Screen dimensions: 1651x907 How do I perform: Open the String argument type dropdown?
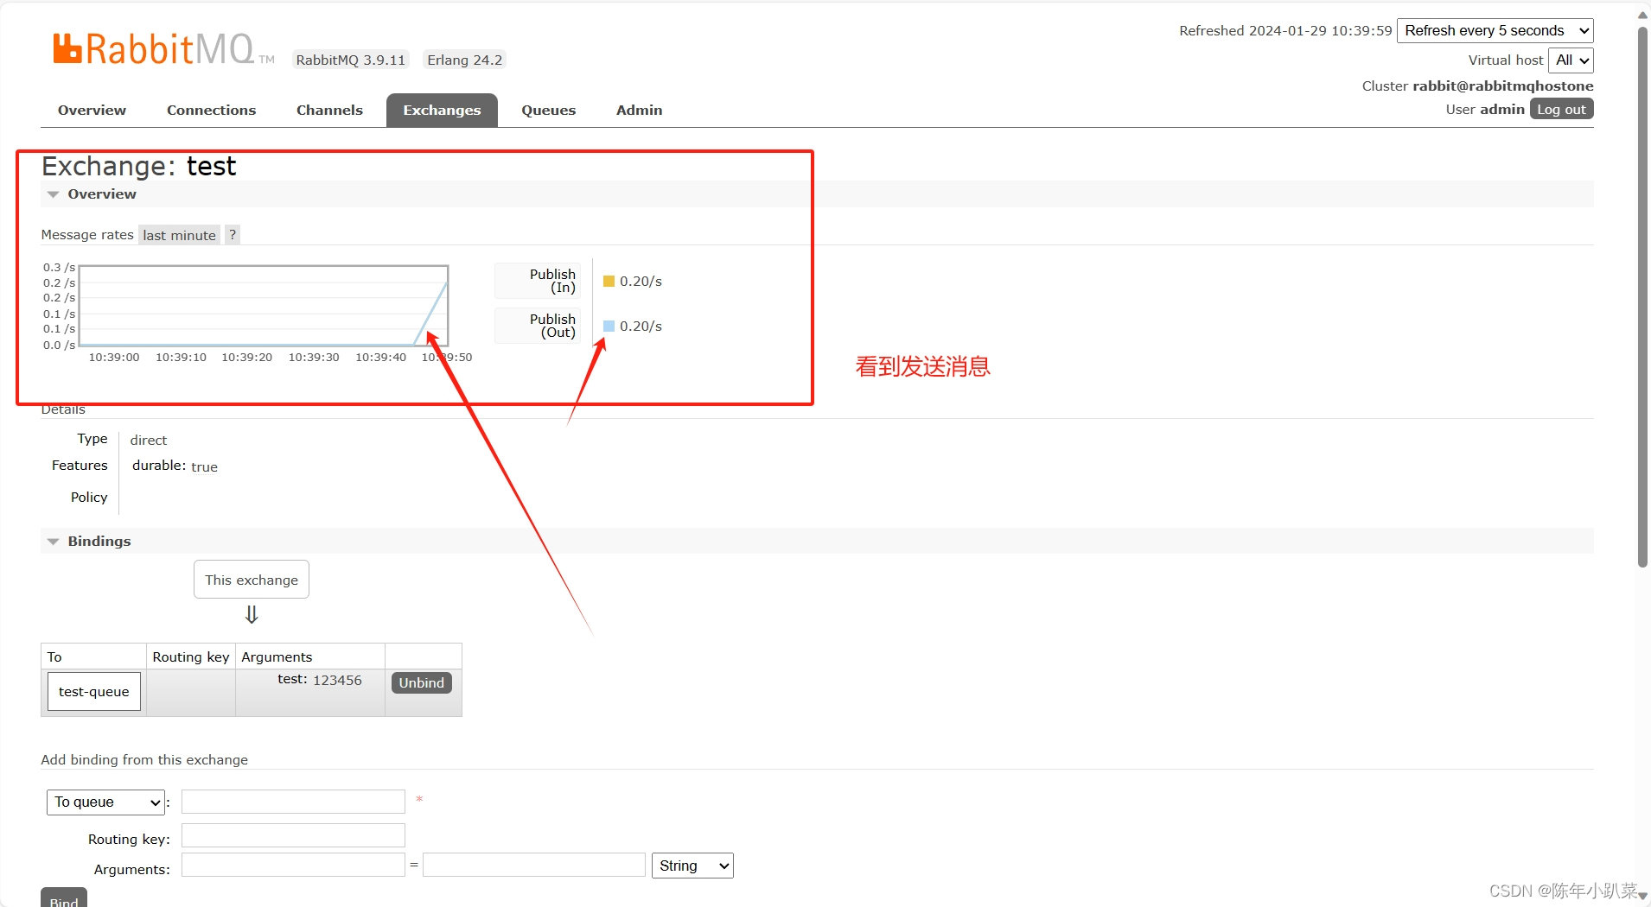point(692,866)
